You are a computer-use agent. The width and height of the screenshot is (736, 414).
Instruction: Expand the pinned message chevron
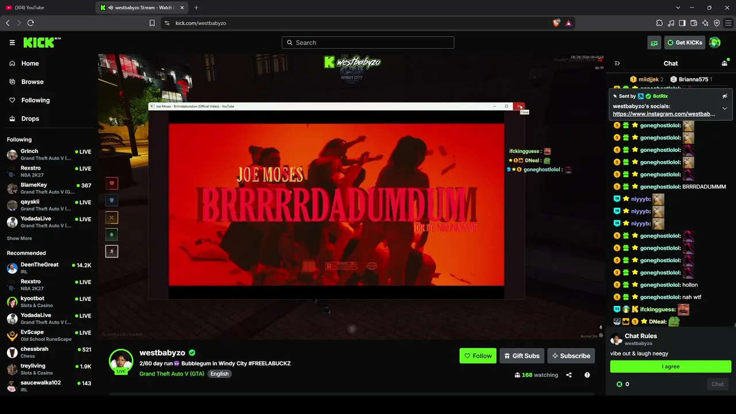click(x=724, y=108)
